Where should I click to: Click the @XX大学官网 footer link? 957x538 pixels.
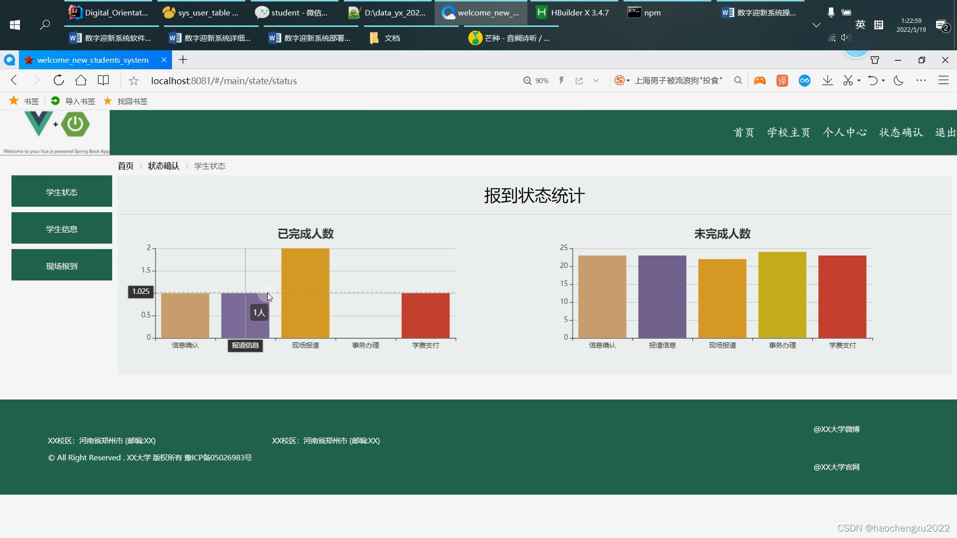836,467
